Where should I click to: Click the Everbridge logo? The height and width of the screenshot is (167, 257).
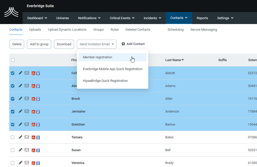point(11,12)
